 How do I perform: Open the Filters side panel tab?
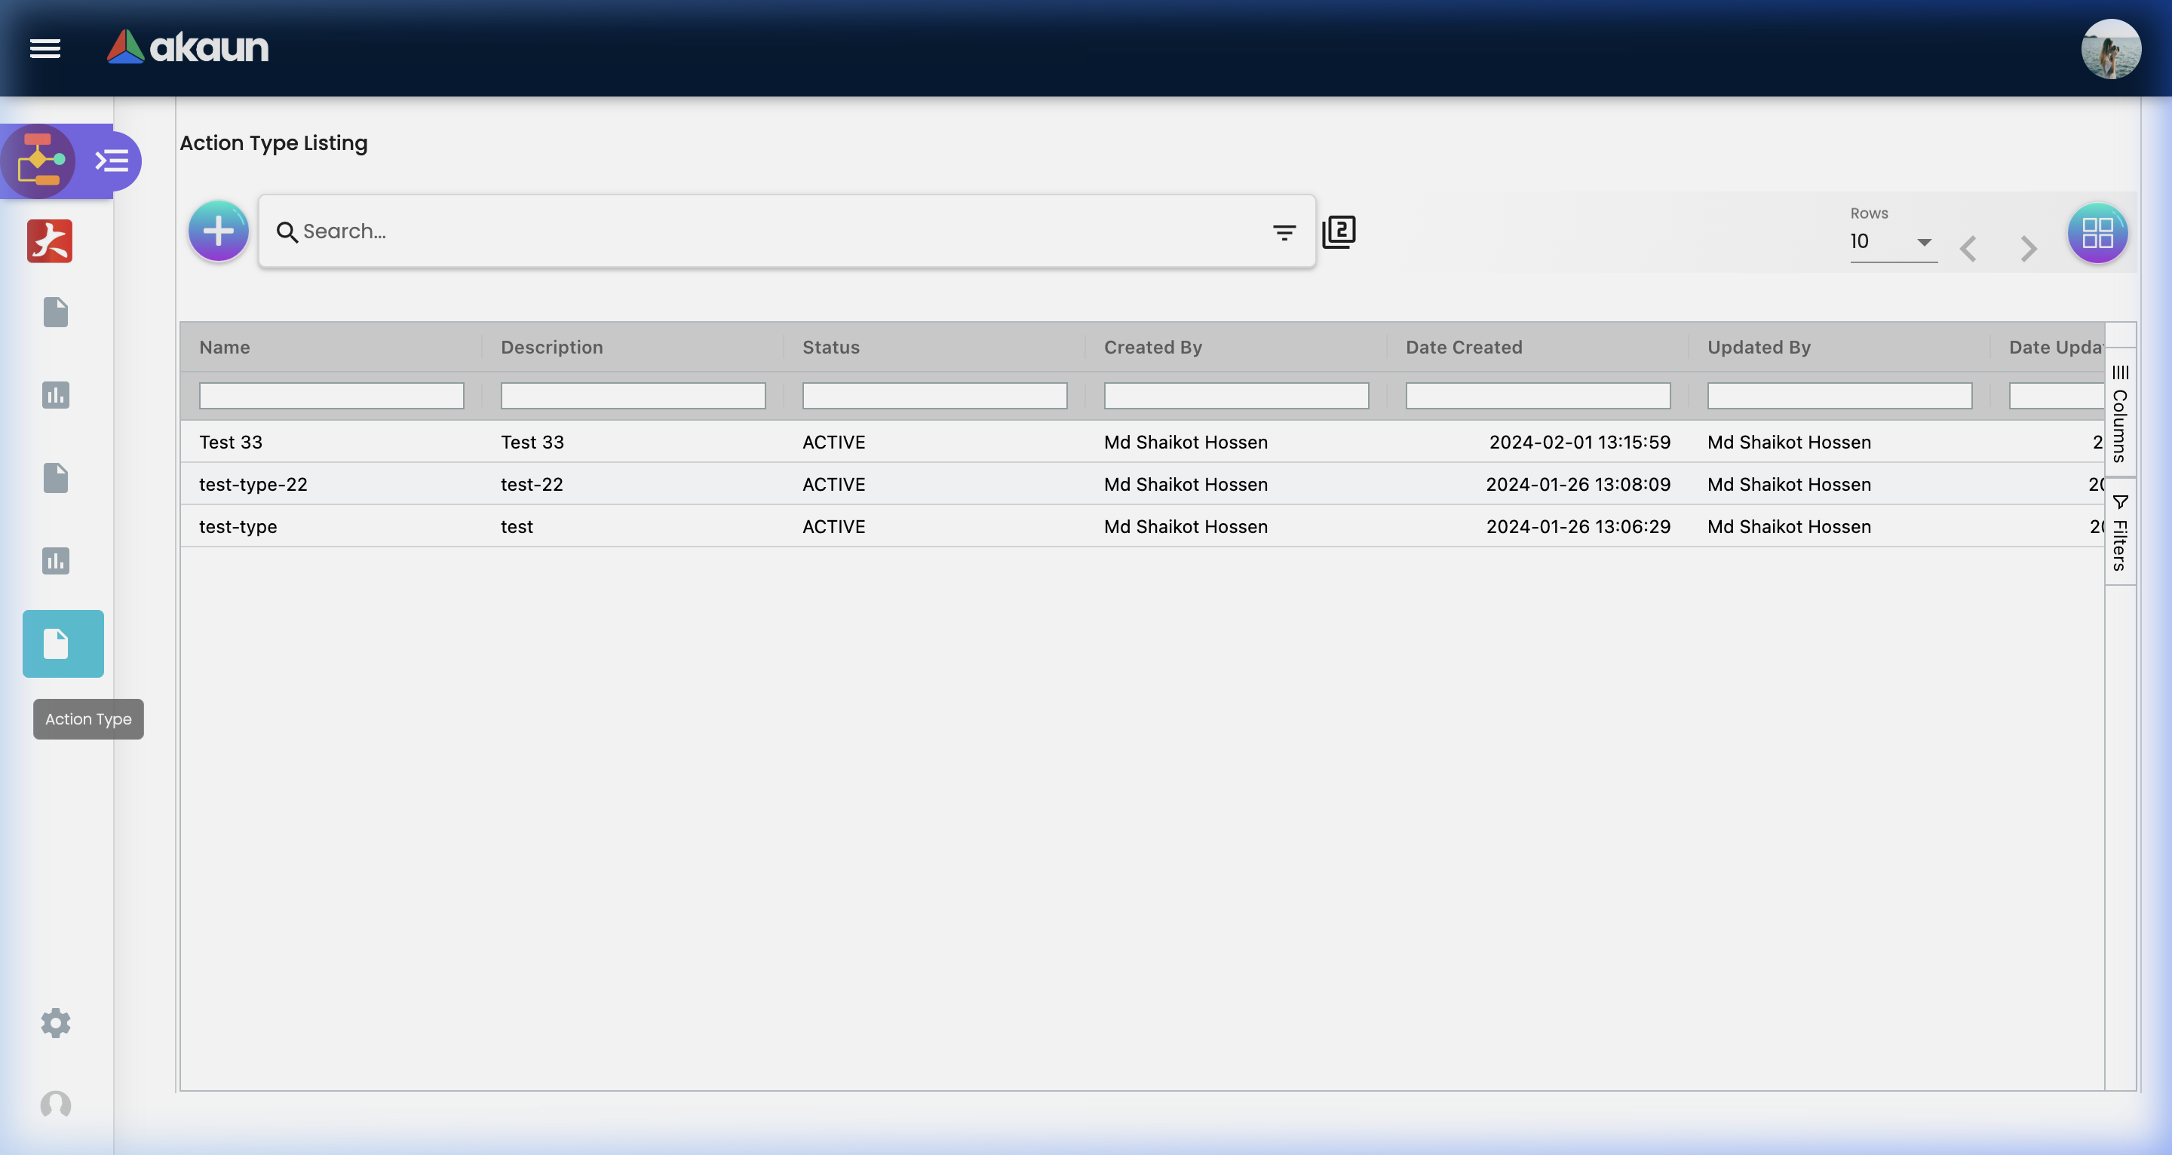coord(2120,533)
